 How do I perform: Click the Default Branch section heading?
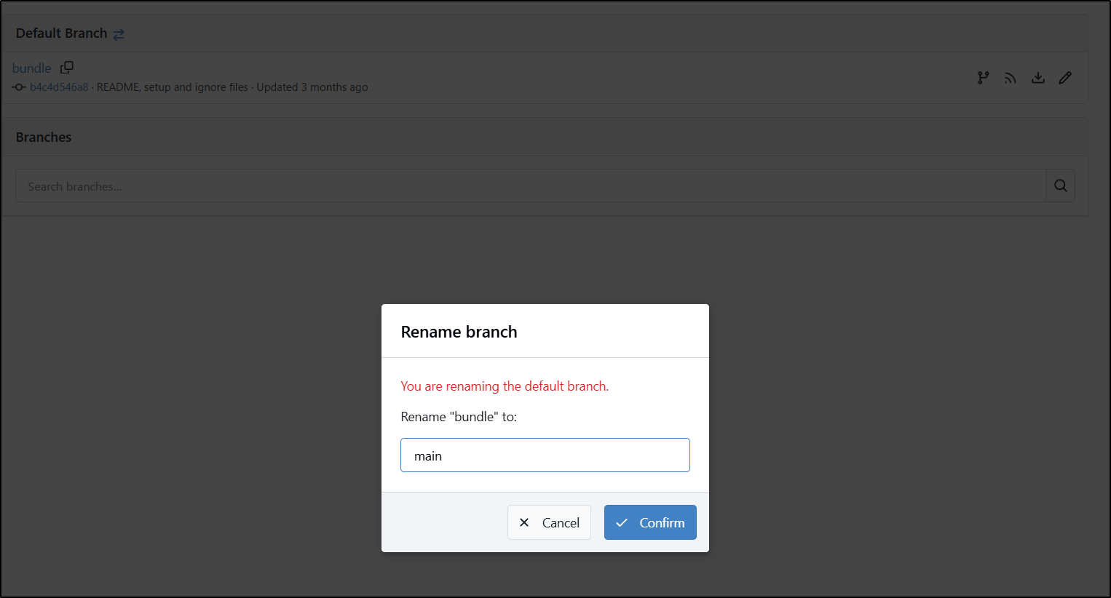(x=62, y=33)
